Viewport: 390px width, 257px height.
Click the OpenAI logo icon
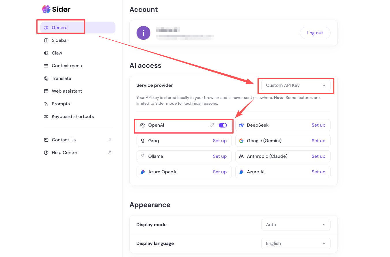tap(143, 125)
